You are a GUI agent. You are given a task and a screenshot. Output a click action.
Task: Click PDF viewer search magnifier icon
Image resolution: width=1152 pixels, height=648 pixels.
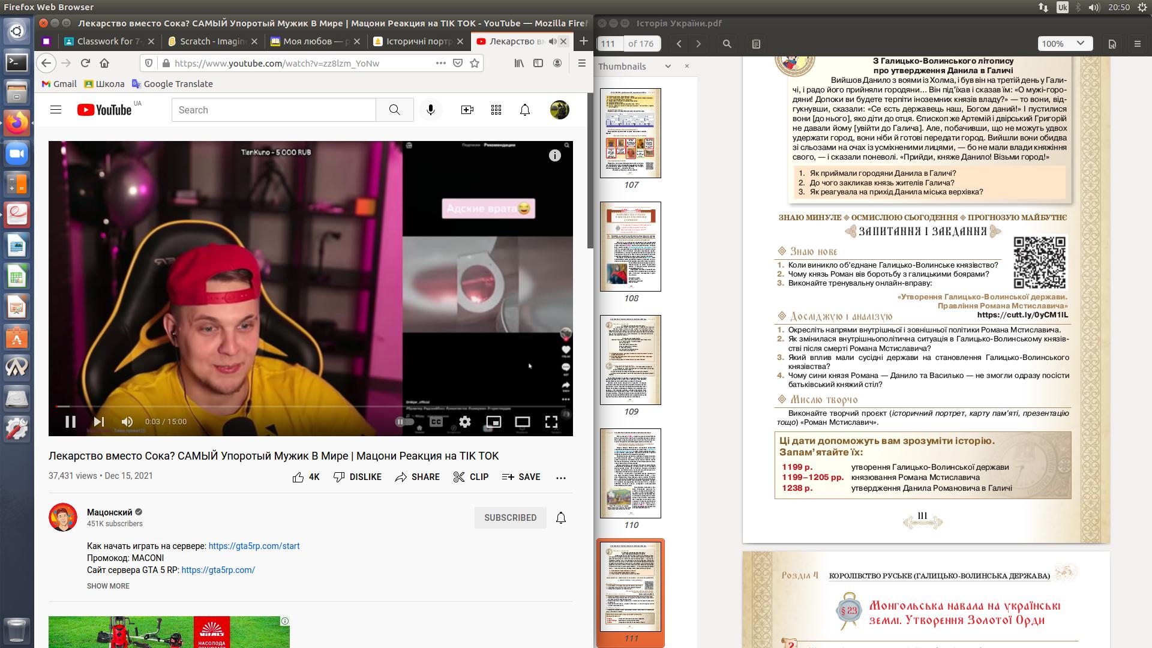coord(727,44)
